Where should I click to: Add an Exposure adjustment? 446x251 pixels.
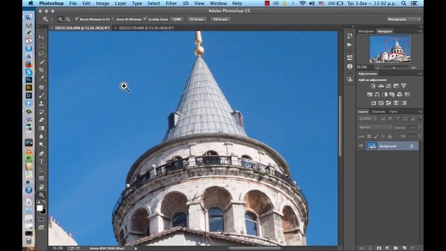point(396,86)
